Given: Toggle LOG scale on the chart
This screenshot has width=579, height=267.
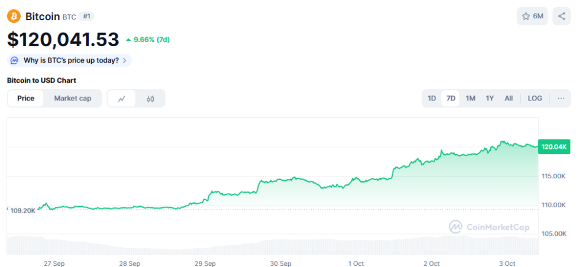Looking at the screenshot, I should [535, 98].
